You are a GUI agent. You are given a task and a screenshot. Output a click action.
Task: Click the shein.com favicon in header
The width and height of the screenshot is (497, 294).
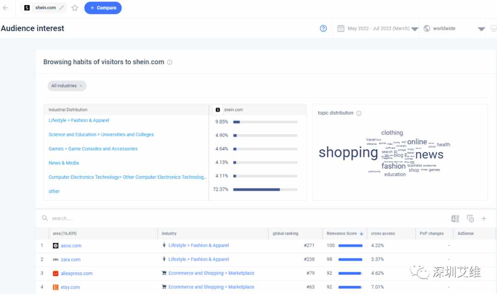[27, 8]
